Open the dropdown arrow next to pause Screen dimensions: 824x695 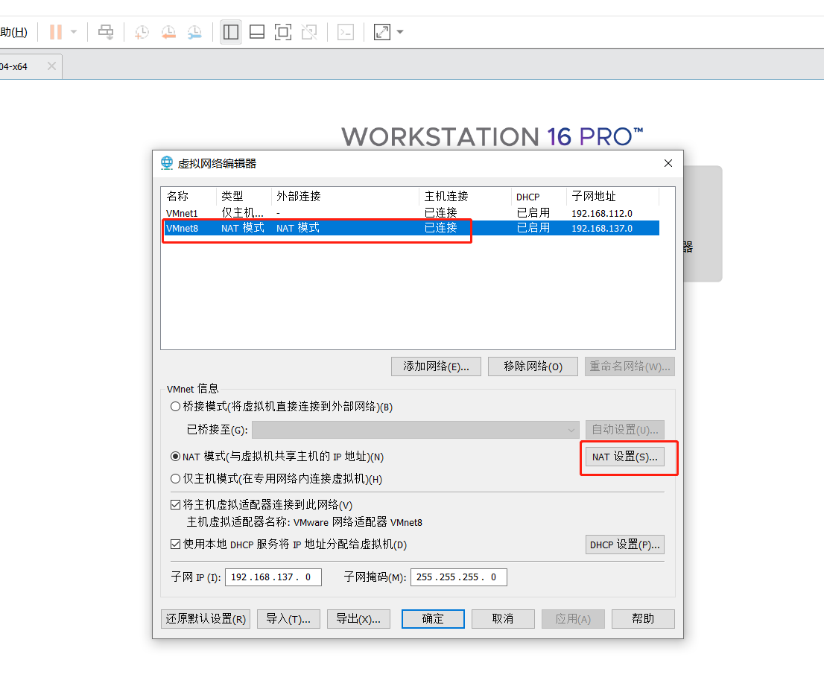pyautogui.click(x=74, y=32)
